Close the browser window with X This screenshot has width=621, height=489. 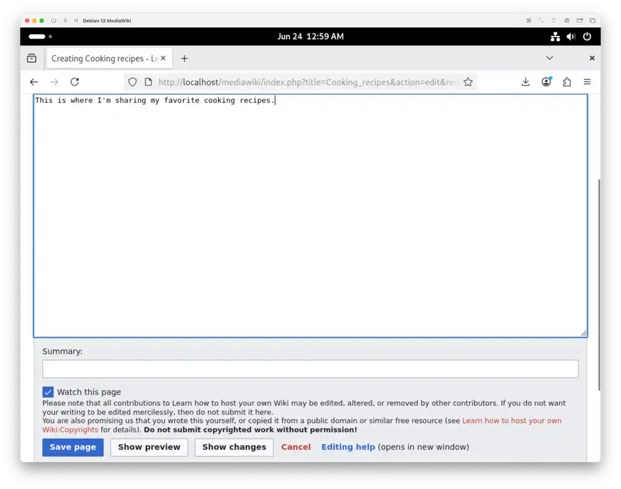pos(592,58)
